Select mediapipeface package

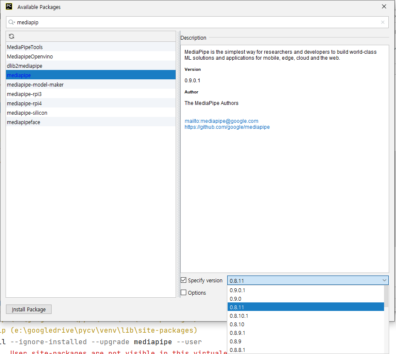(x=91, y=122)
